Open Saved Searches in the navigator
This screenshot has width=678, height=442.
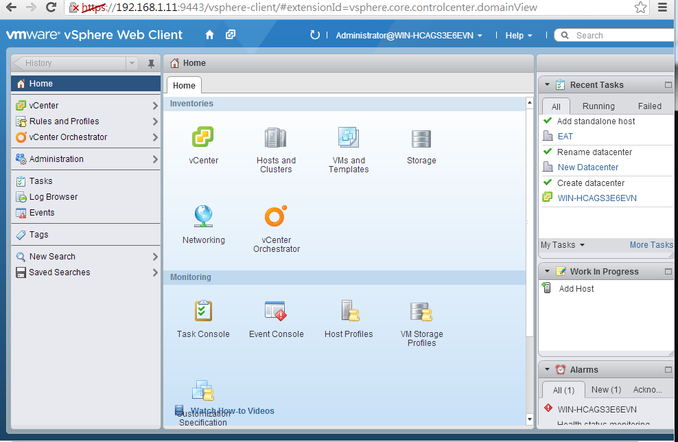[x=86, y=272]
